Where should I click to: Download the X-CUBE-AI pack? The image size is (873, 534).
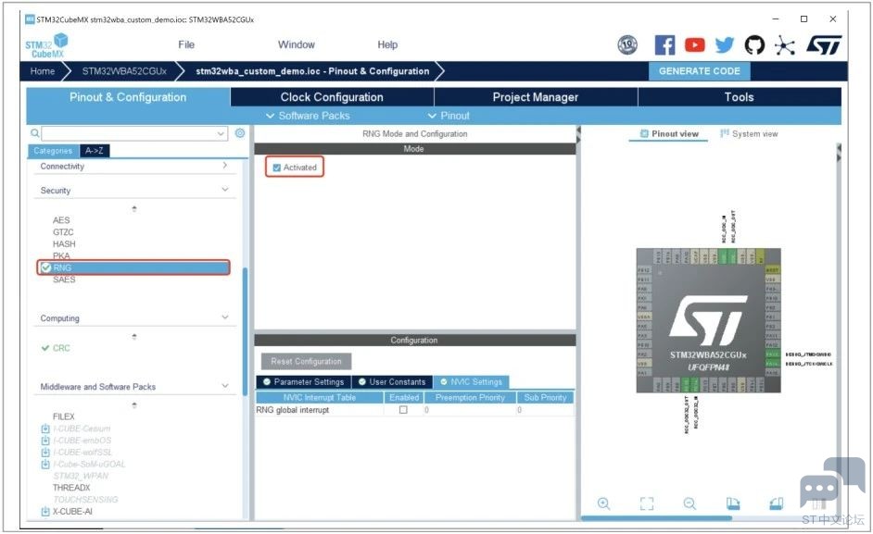click(45, 511)
